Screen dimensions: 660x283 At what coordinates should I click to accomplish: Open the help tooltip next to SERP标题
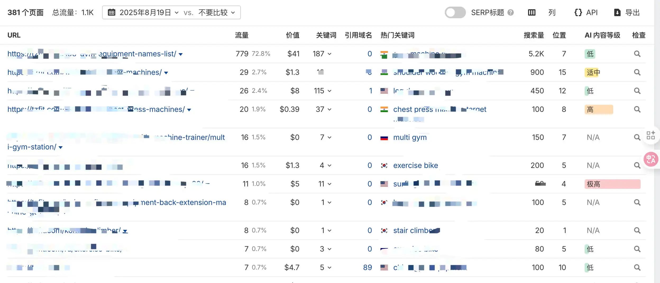(x=511, y=12)
